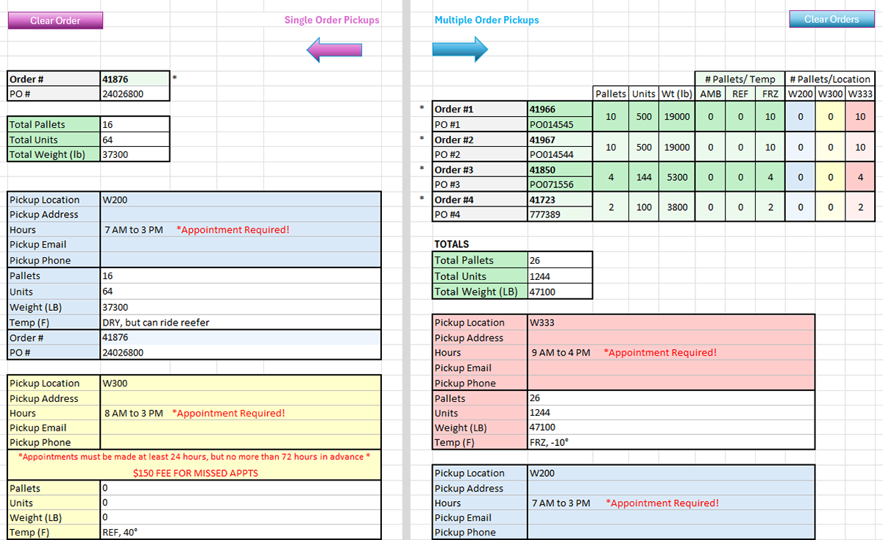Select the # Pallets/ Temp header

tap(740, 79)
